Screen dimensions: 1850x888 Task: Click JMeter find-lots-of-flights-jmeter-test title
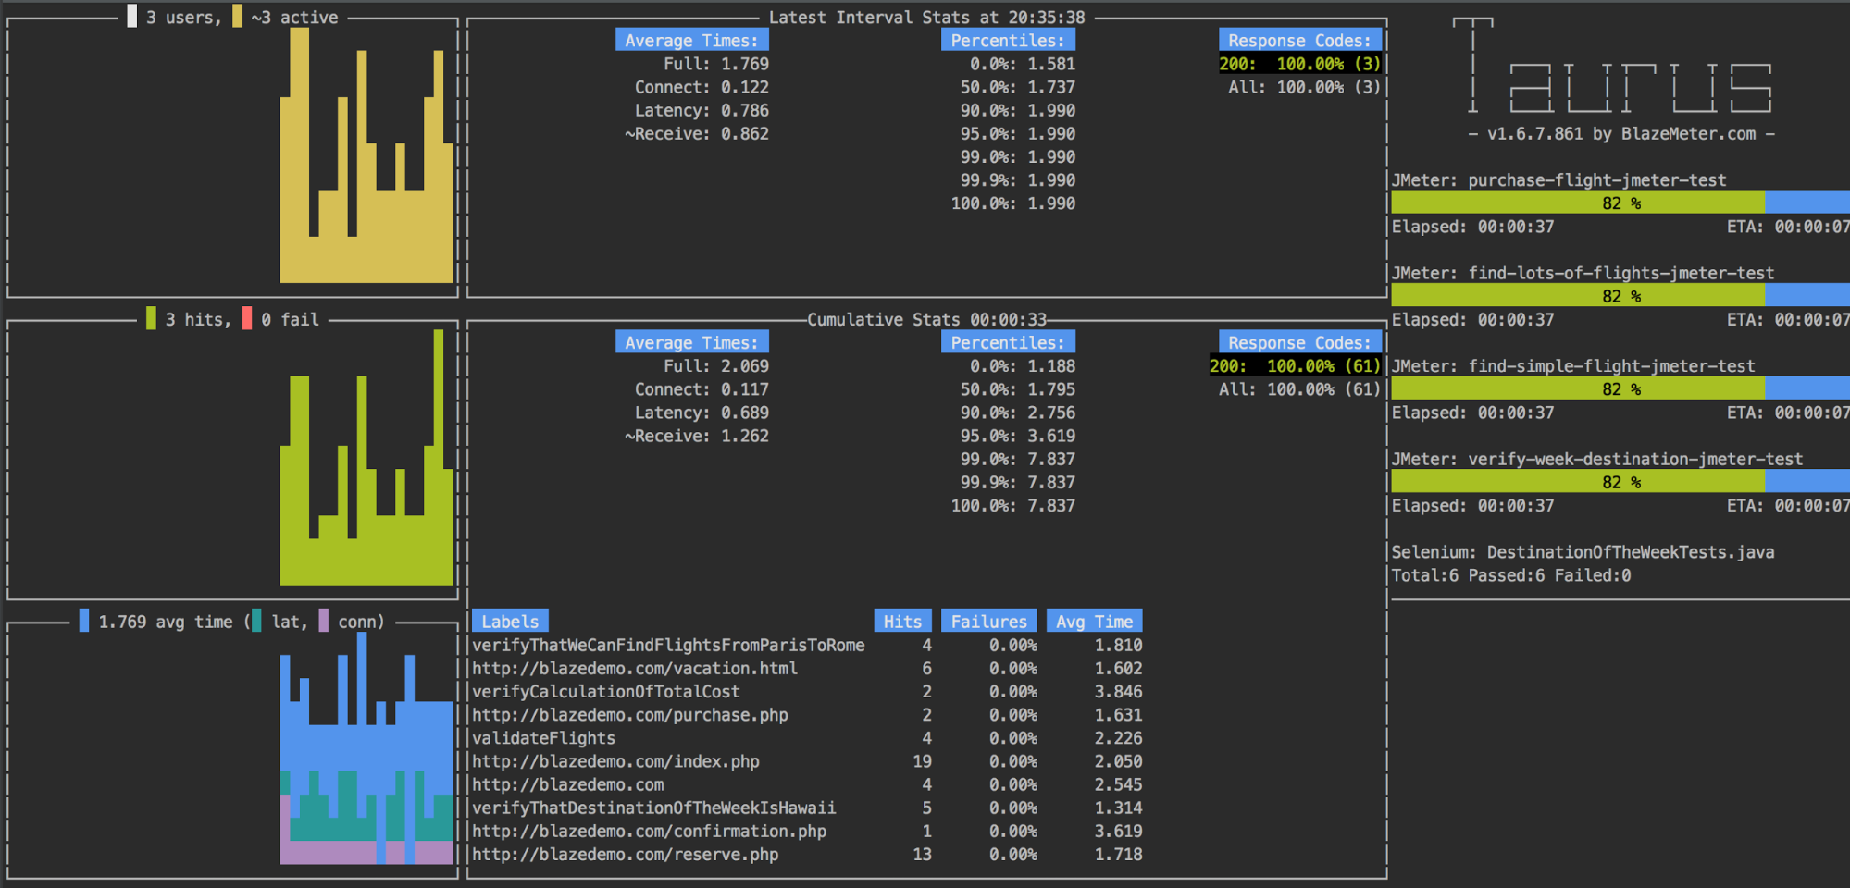[1583, 273]
